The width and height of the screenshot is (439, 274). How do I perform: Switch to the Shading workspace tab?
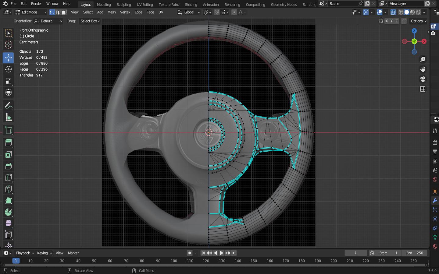191,5
